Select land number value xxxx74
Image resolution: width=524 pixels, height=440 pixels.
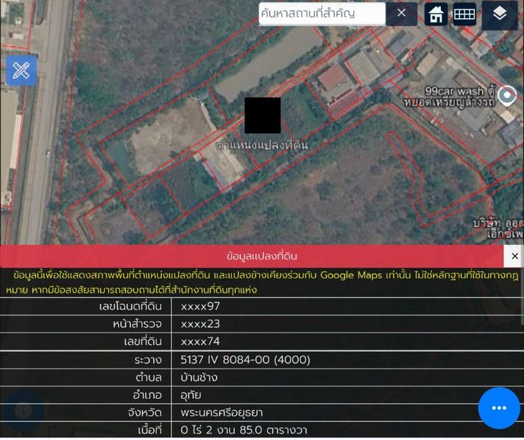coord(201,342)
